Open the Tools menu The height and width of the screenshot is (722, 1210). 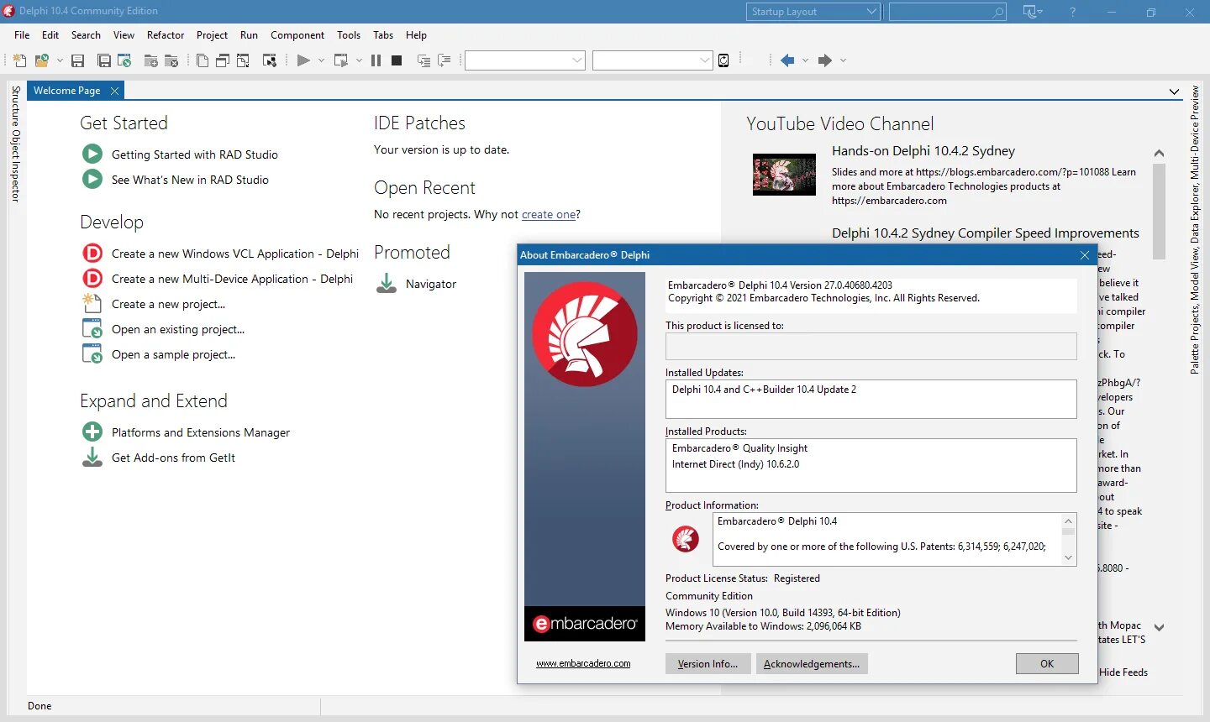click(349, 35)
